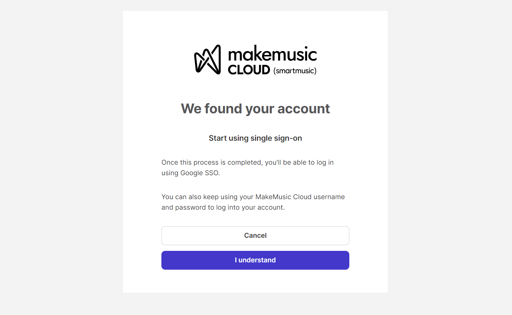Click the "and password to log into" line
The width and height of the screenshot is (512, 315).
[223, 207]
